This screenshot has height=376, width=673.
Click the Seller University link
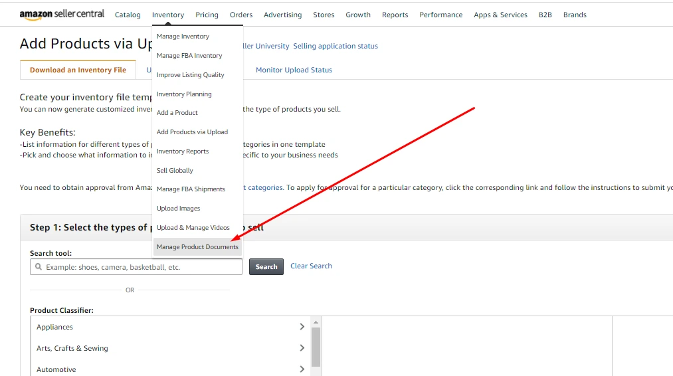pyautogui.click(x=266, y=46)
